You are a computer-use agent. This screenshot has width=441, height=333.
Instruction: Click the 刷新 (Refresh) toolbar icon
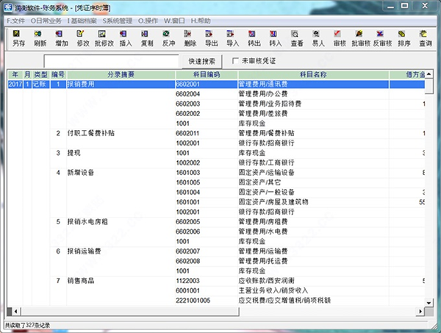[40, 38]
